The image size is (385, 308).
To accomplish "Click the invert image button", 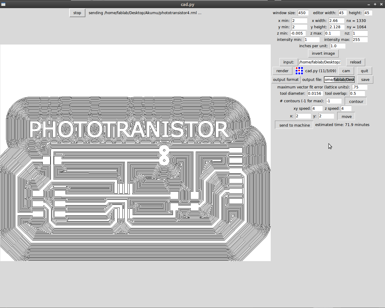I will 323,54.
